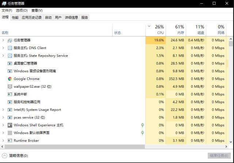Switch to the 服务 tab
The image size is (234, 163).
[x=84, y=18]
